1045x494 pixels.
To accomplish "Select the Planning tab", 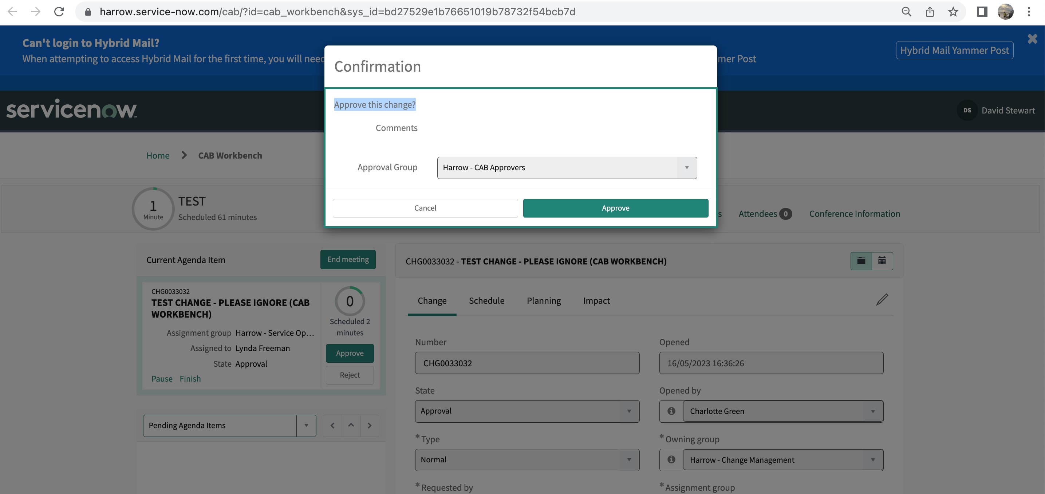I will [544, 300].
